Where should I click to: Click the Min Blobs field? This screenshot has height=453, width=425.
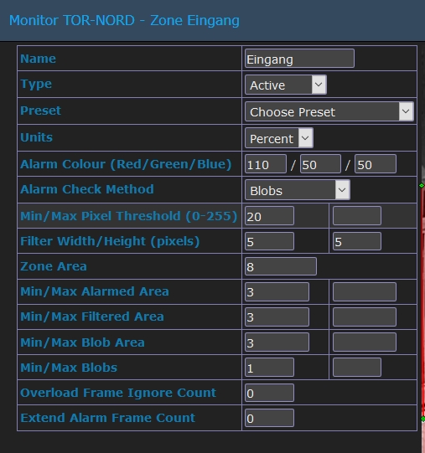269,368
